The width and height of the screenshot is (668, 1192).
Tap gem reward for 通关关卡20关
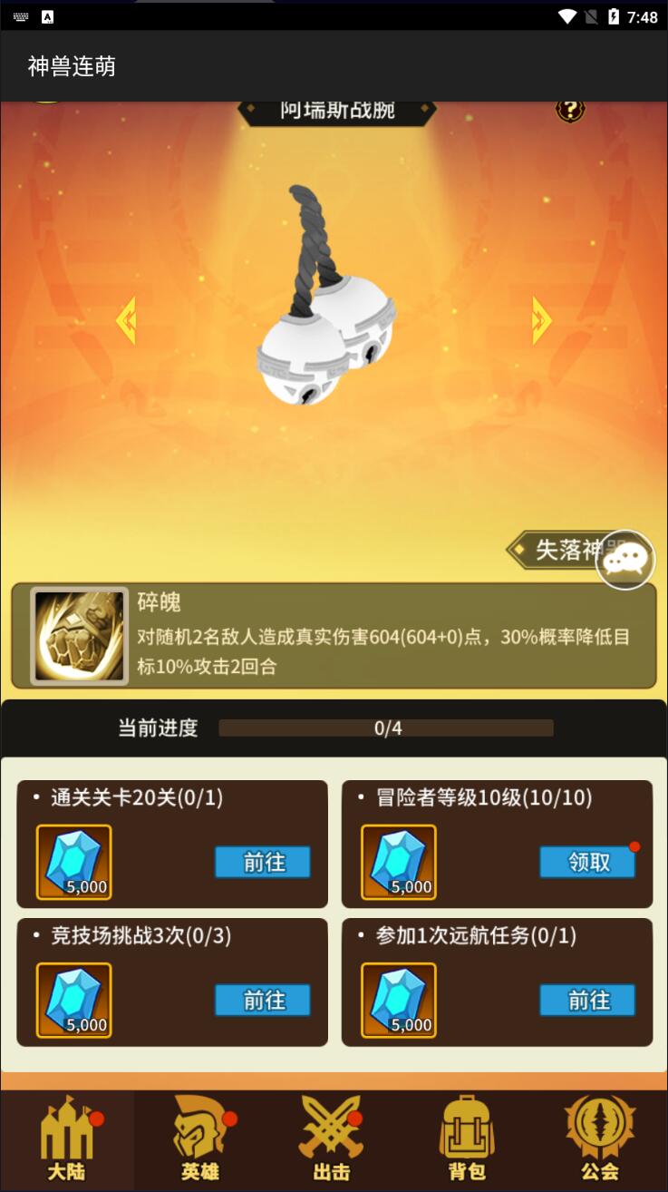click(x=74, y=862)
